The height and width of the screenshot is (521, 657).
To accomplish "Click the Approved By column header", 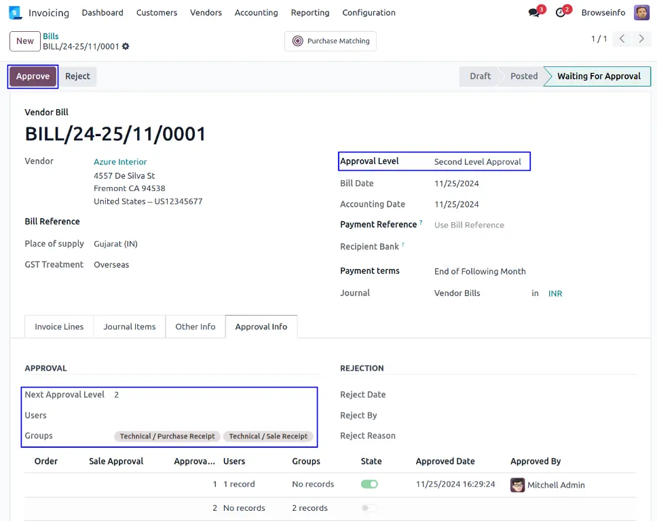I will pyautogui.click(x=536, y=461).
